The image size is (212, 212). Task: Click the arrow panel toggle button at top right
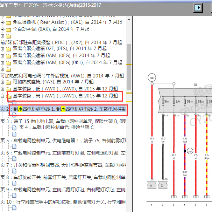click(x=198, y=8)
